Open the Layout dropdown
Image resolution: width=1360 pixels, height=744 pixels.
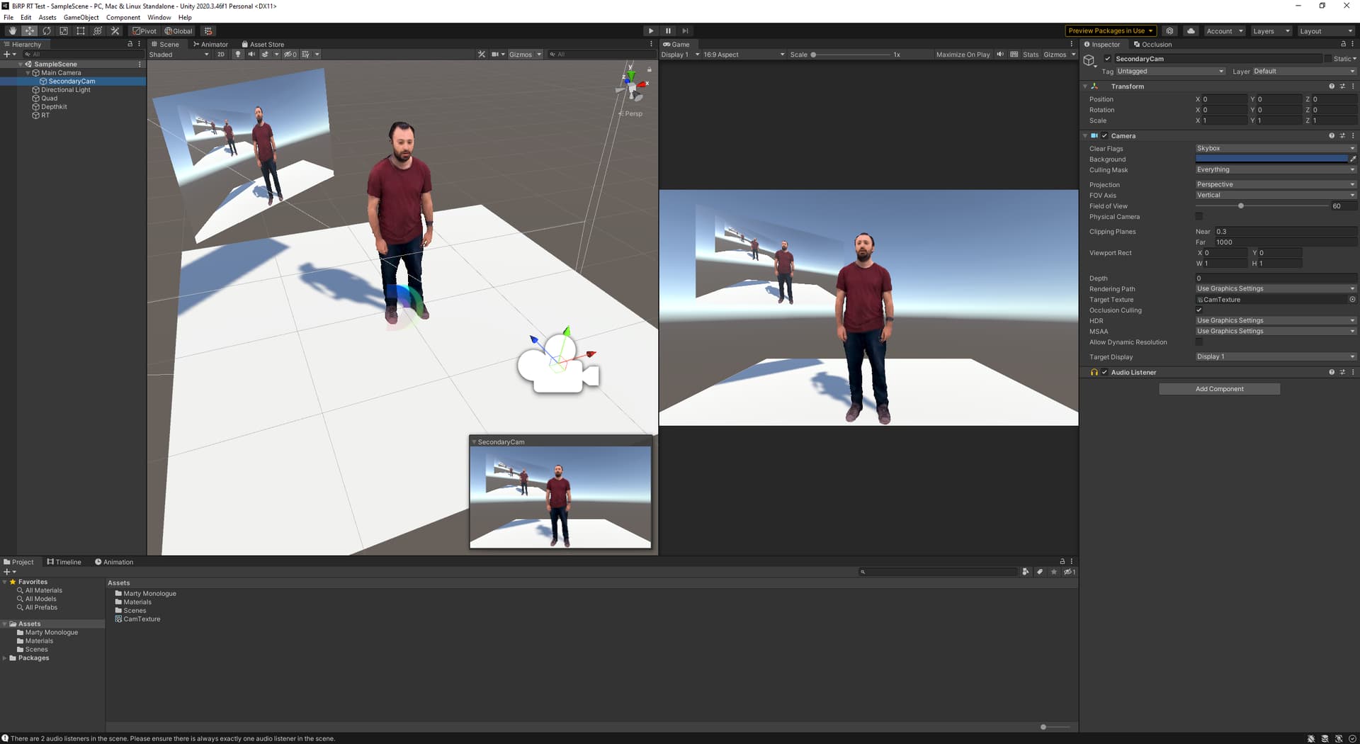[x=1326, y=31]
